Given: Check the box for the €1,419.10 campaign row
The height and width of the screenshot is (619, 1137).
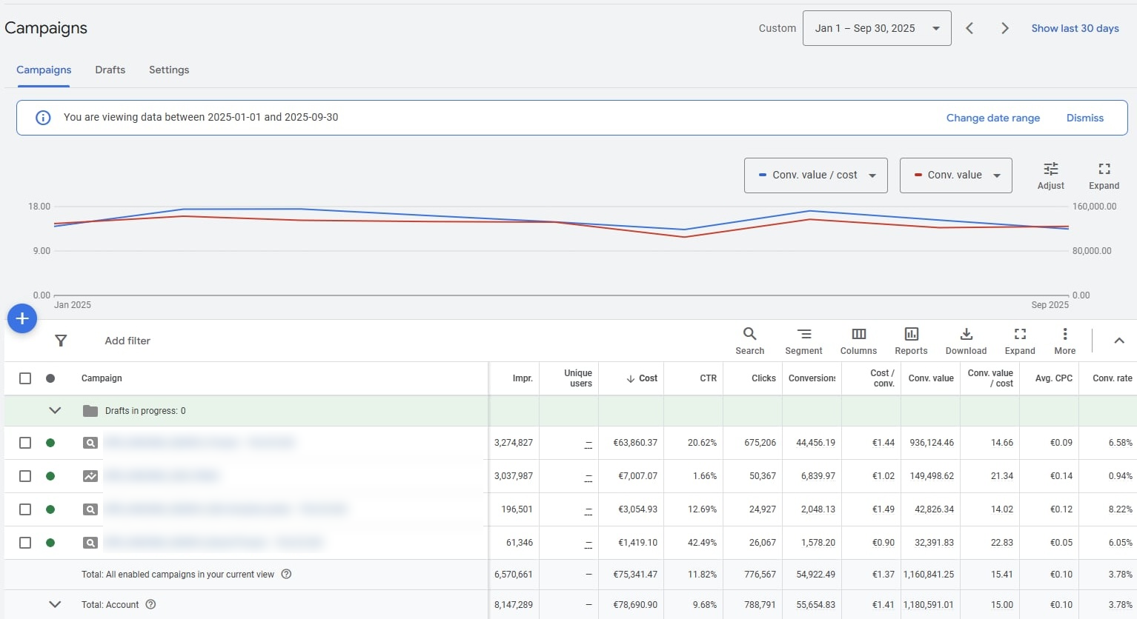Looking at the screenshot, I should 25,543.
